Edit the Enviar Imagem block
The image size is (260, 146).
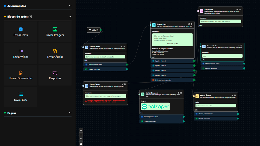(178, 93)
